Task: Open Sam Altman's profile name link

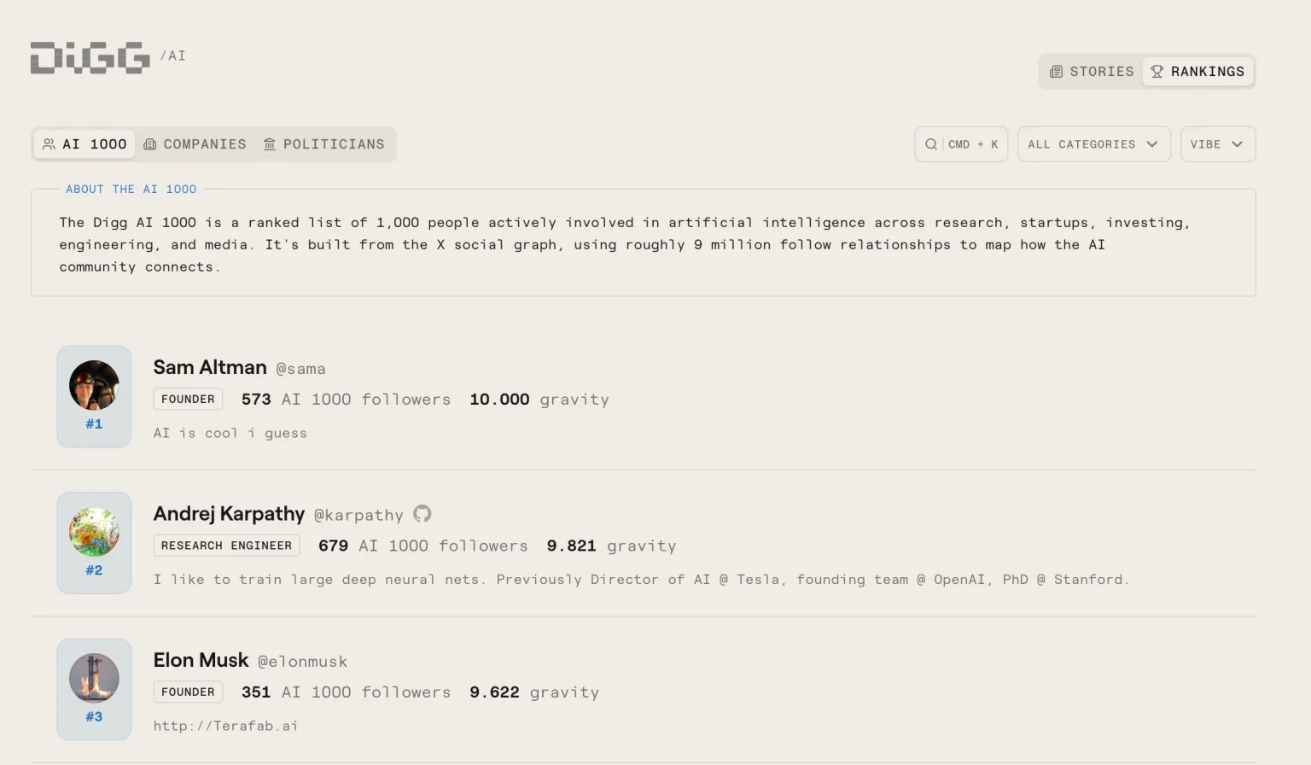Action: tap(210, 367)
